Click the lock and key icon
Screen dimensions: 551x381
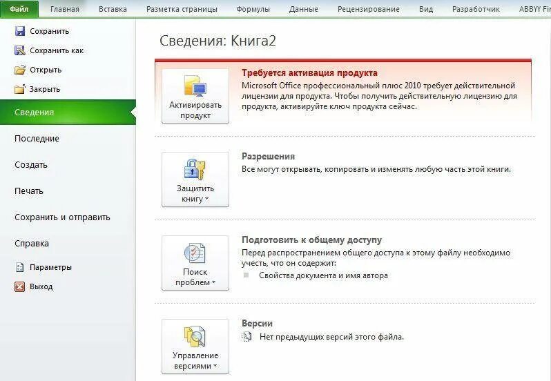tap(195, 169)
